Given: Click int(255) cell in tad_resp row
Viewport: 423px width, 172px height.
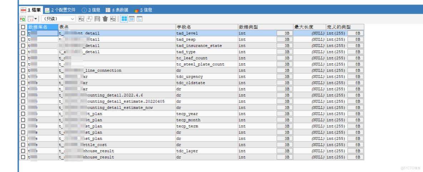Looking at the screenshot, I should pos(337,39).
